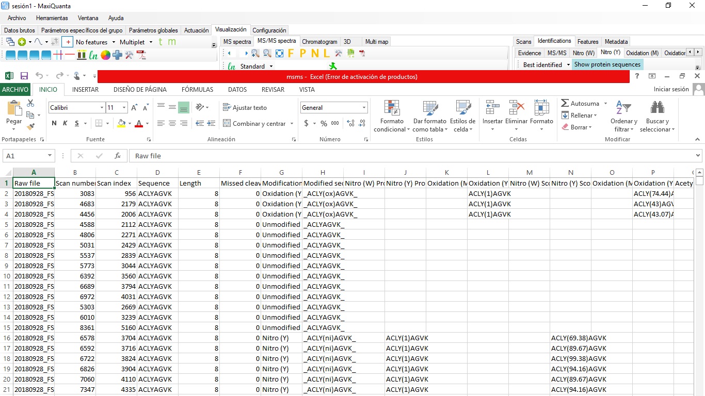Toggle bold (N) formatting
This screenshot has height=396, width=705.
(x=54, y=124)
